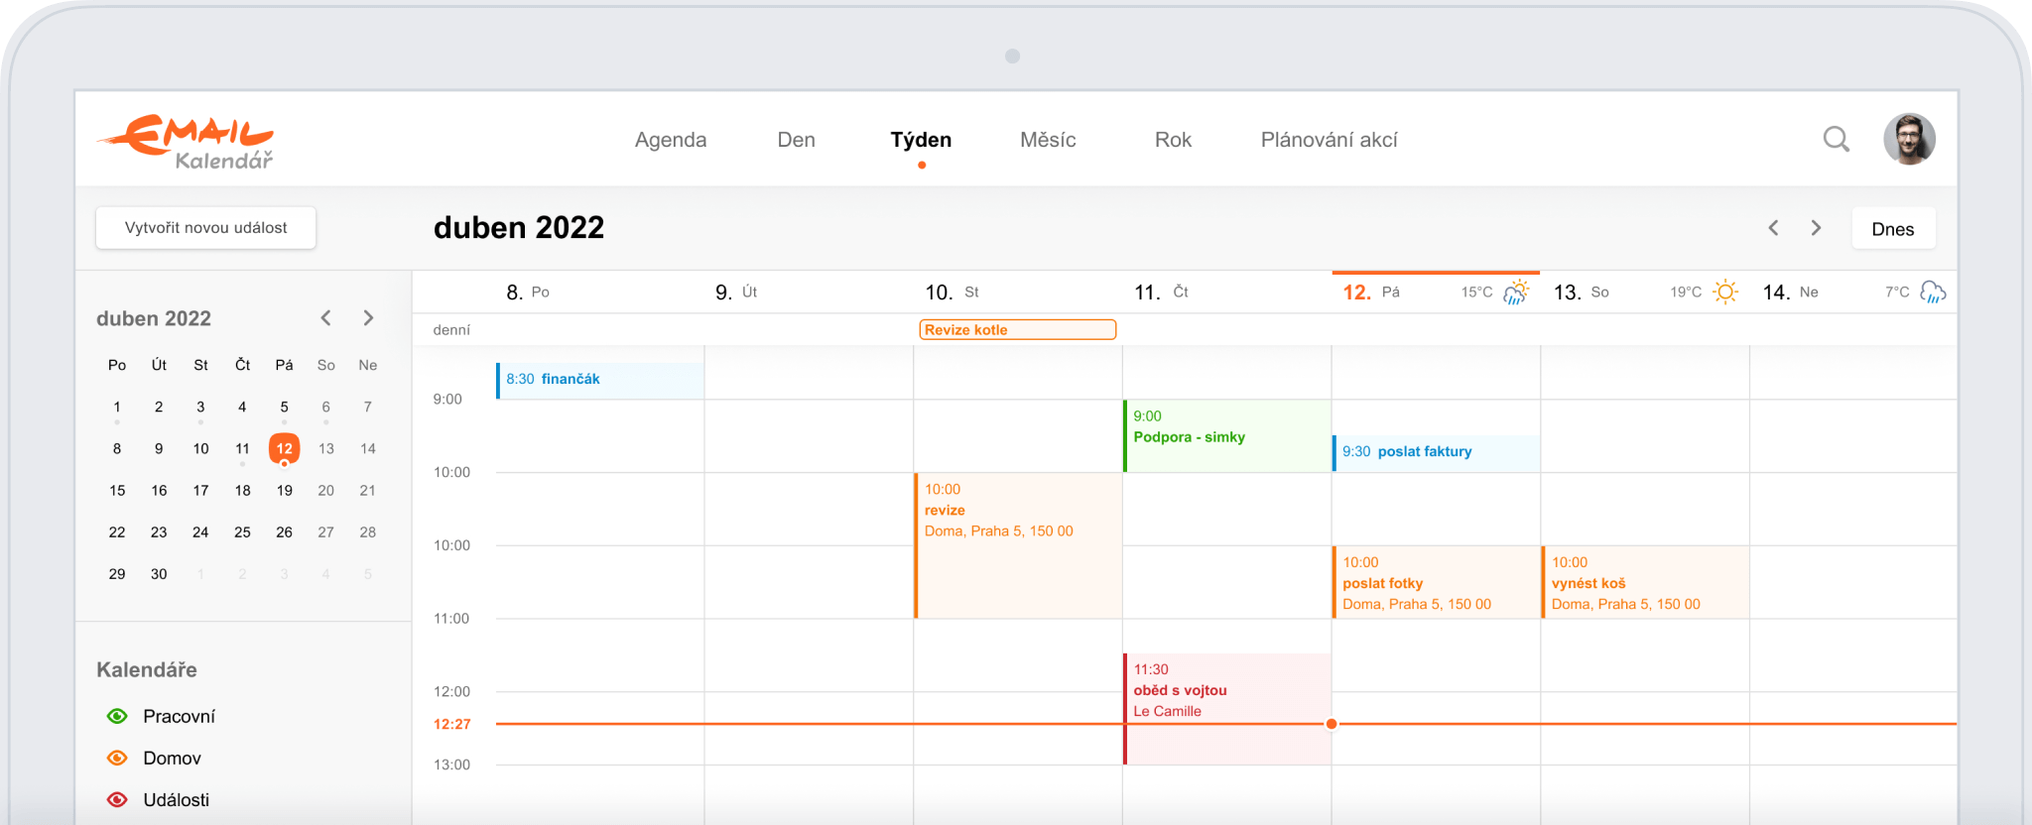Toggle visibility of Události calendar

pos(117,799)
